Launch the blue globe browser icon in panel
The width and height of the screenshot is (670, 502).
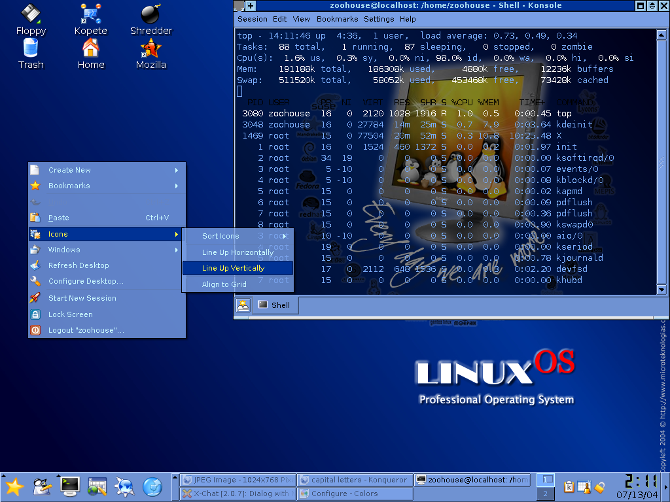point(152,487)
